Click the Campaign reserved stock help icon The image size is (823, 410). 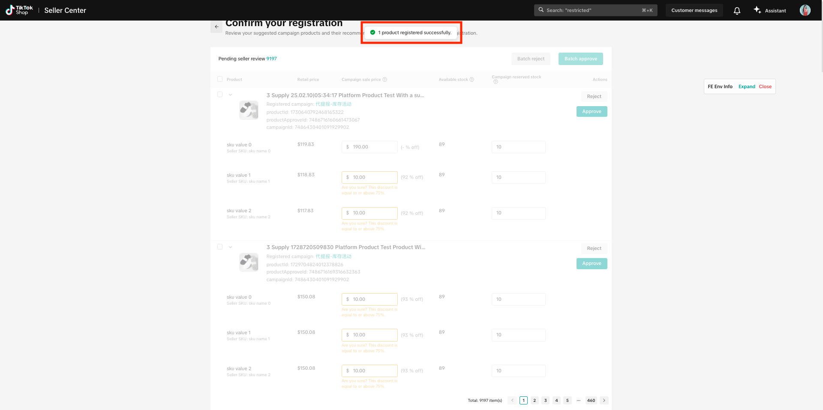click(x=496, y=82)
